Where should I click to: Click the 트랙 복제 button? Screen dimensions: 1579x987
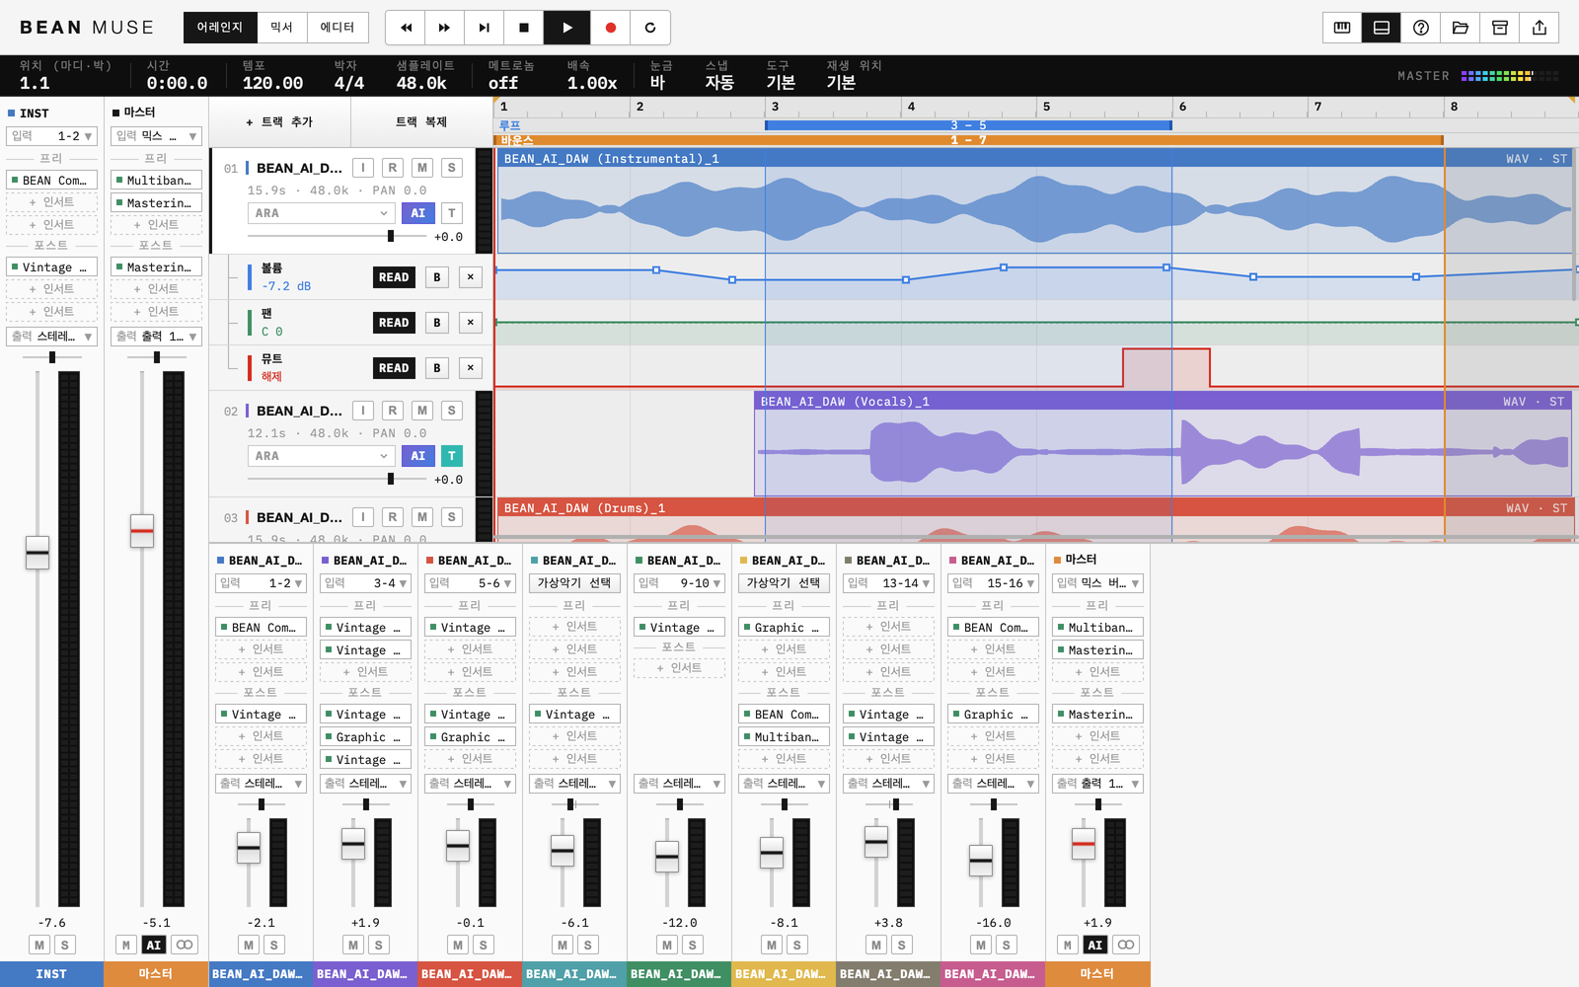click(x=421, y=122)
